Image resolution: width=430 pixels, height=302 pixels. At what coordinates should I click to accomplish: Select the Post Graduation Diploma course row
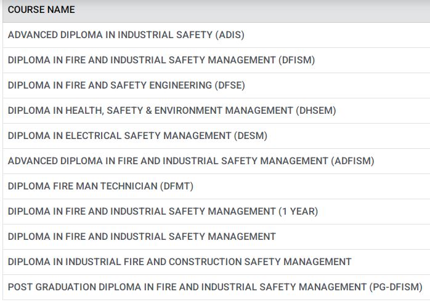click(x=185, y=287)
